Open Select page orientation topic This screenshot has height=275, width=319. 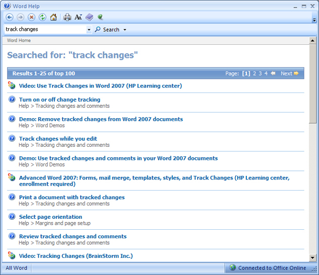click(50, 217)
